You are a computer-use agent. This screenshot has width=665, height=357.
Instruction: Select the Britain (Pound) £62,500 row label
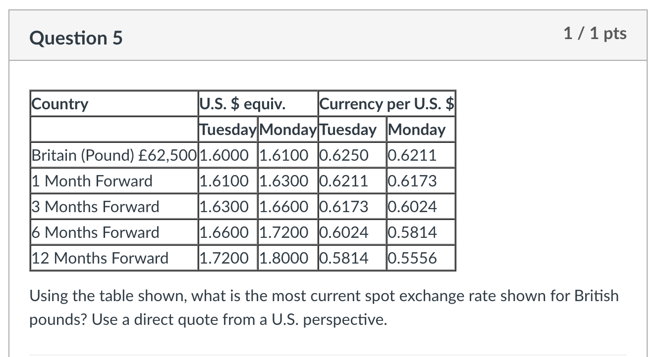coord(114,155)
